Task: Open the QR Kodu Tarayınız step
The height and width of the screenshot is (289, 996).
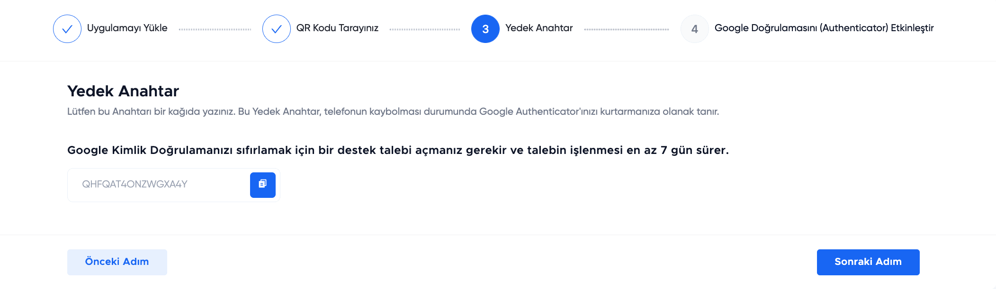Action: point(337,28)
